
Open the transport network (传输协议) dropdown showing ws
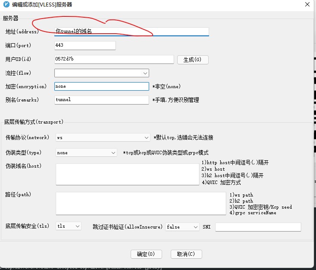click(x=103, y=137)
